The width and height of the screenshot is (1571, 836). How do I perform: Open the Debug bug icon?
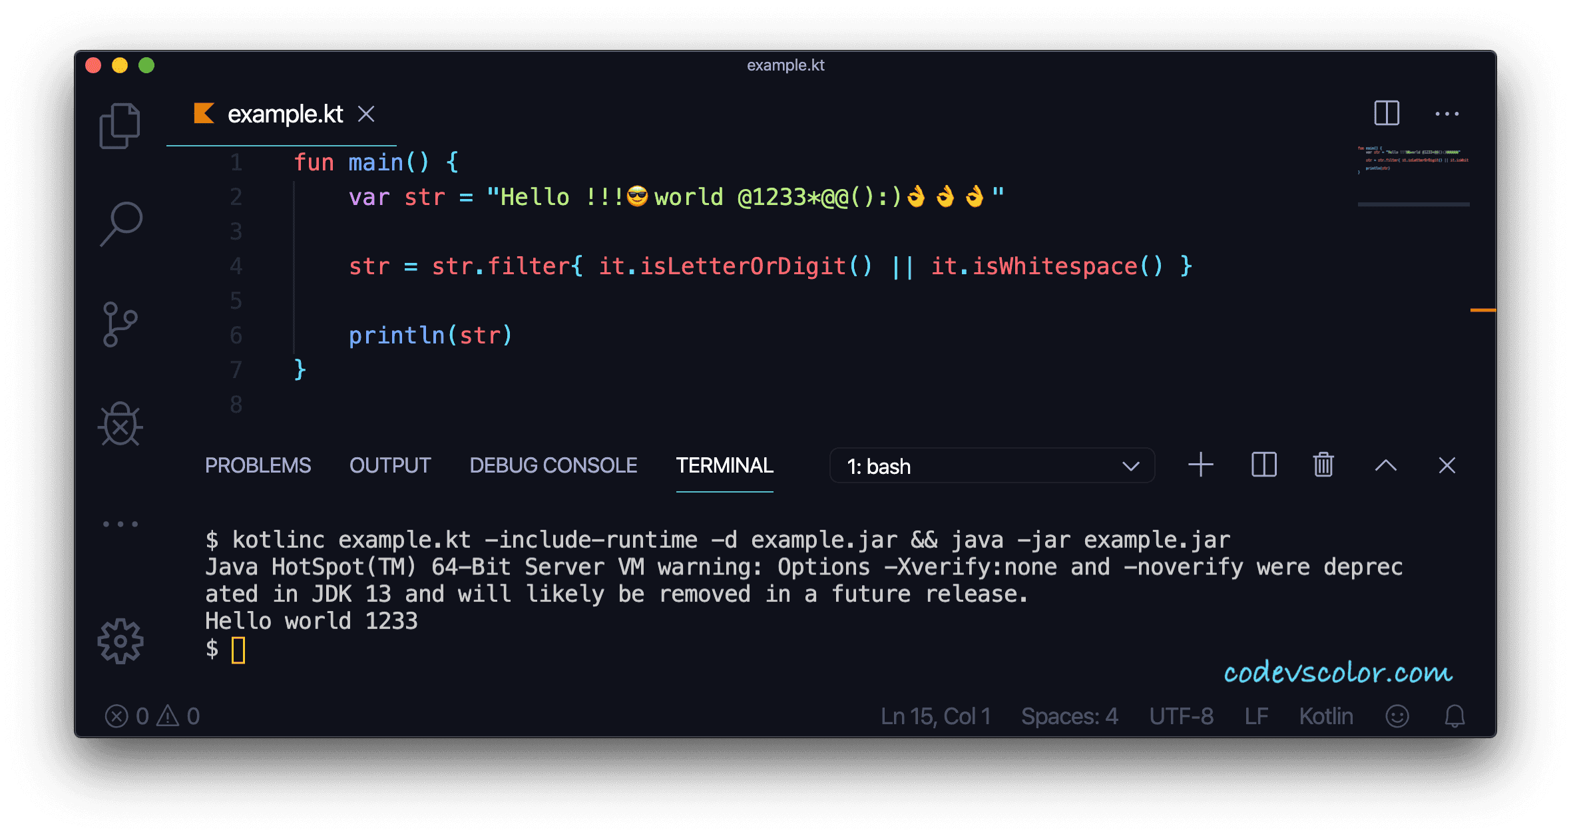tap(120, 424)
